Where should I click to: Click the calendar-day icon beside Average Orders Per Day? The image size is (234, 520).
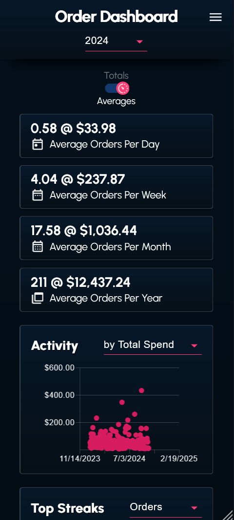tap(38, 145)
